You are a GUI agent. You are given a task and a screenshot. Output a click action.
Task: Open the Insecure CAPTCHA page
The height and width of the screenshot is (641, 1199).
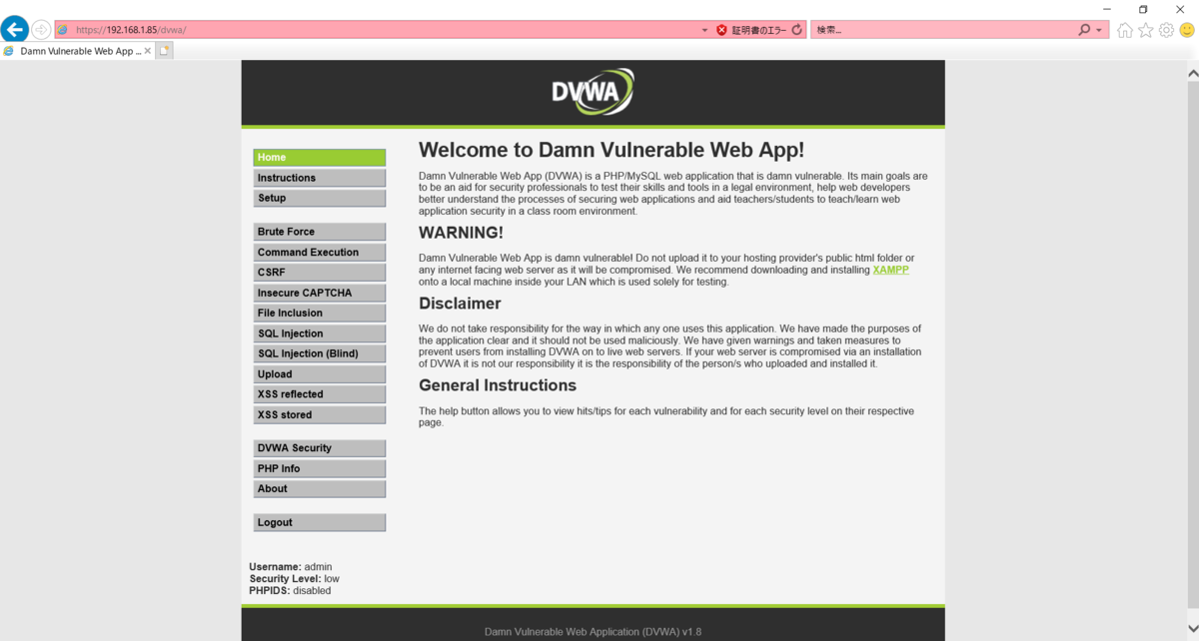319,293
